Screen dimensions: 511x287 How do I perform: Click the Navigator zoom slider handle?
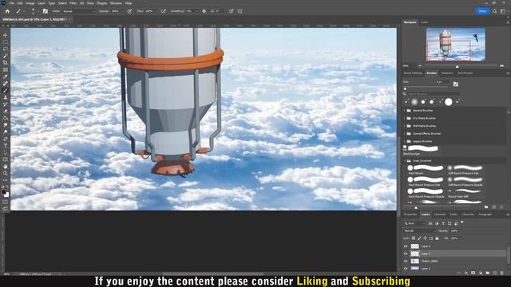pyautogui.click(x=458, y=66)
